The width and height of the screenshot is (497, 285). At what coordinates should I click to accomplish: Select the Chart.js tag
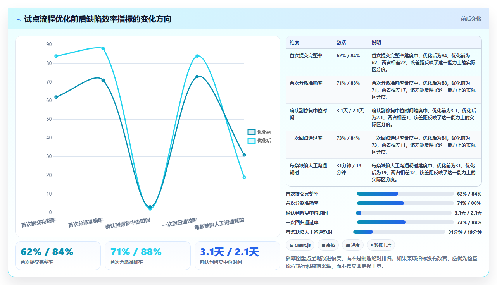click(x=300, y=245)
